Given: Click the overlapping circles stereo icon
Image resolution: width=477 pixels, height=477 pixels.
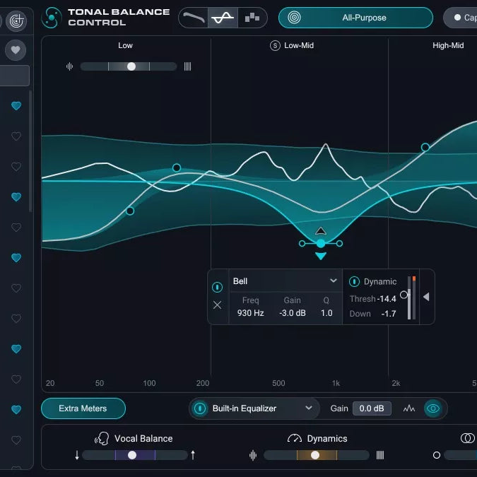Looking at the screenshot, I should coord(468,438).
